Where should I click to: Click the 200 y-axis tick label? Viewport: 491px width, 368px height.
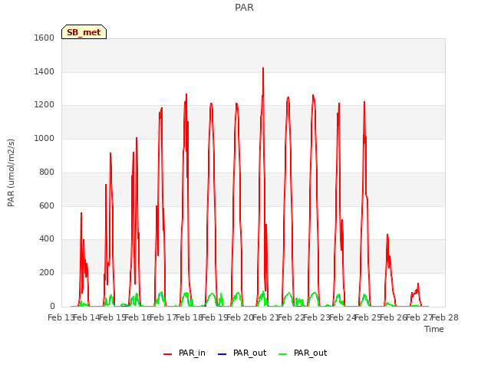pyautogui.click(x=47, y=273)
